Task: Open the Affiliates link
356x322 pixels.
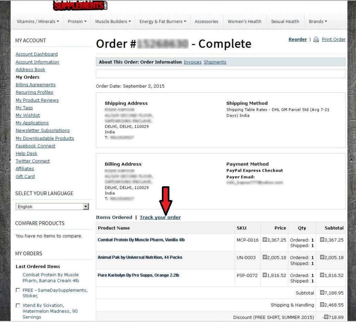Action: pyautogui.click(x=25, y=168)
